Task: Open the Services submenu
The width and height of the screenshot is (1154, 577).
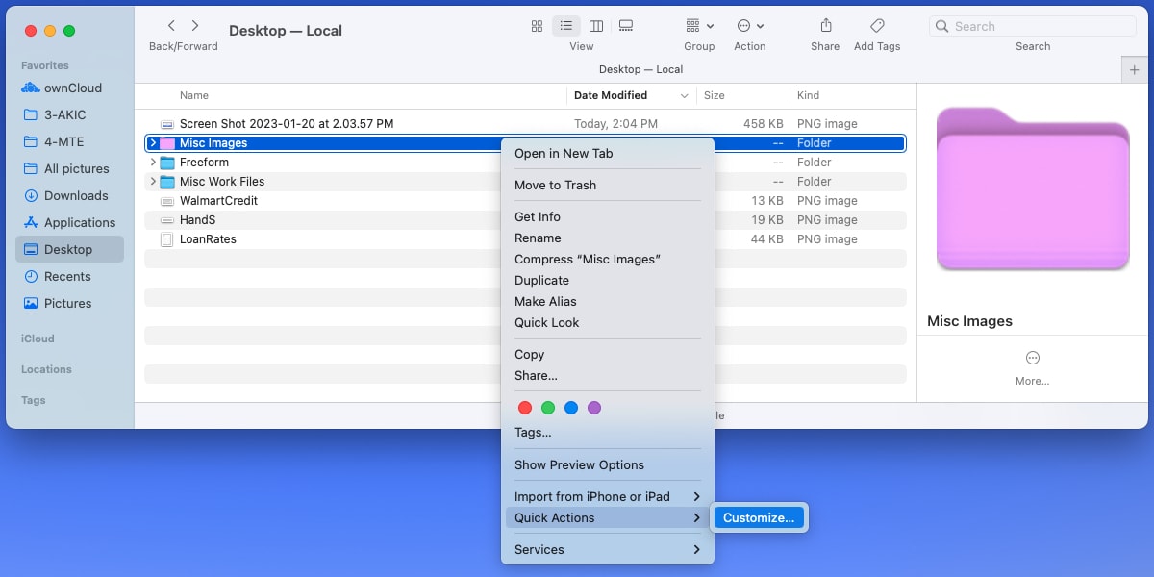Action: 538,549
